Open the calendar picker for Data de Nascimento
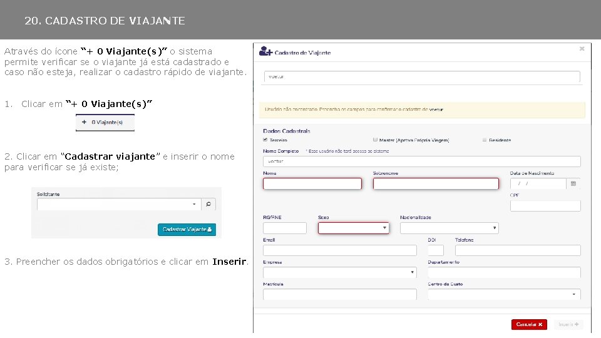 click(573, 183)
